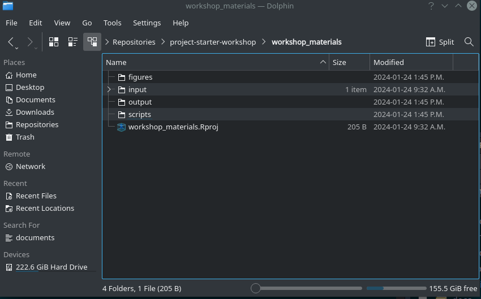Screen dimensions: 481x299
Task: Sort by the Name column header
Action: (x=215, y=62)
